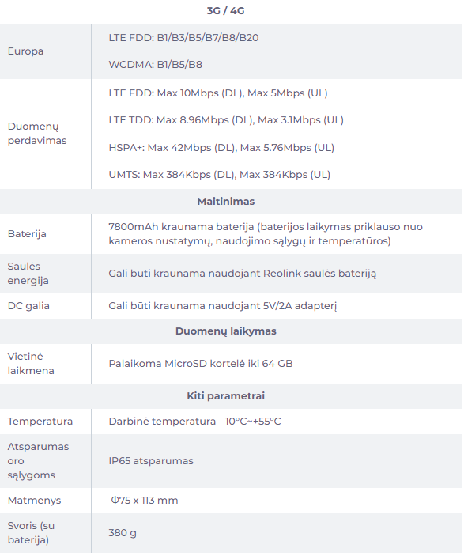This screenshot has height=556, width=464.
Task: Click the LTE FDD bands text
Action: tap(183, 38)
